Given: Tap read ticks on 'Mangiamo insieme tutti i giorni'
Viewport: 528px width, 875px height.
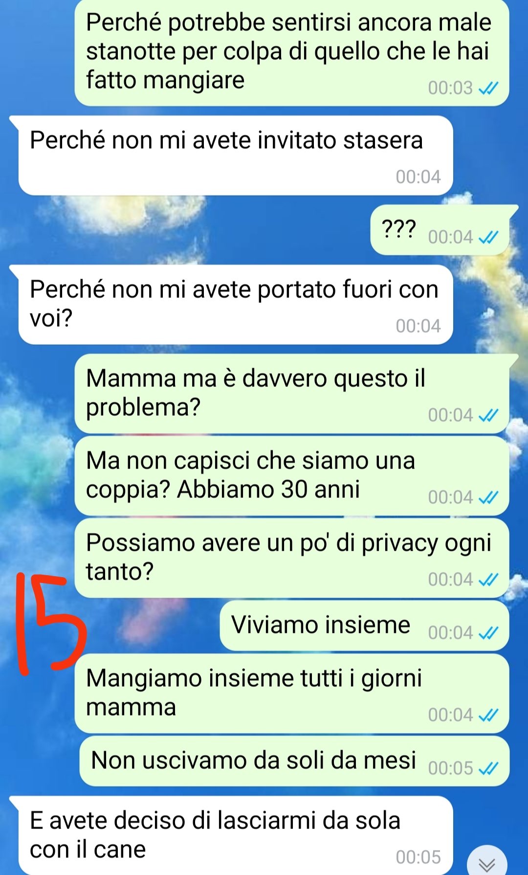Looking at the screenshot, I should coord(488,715).
